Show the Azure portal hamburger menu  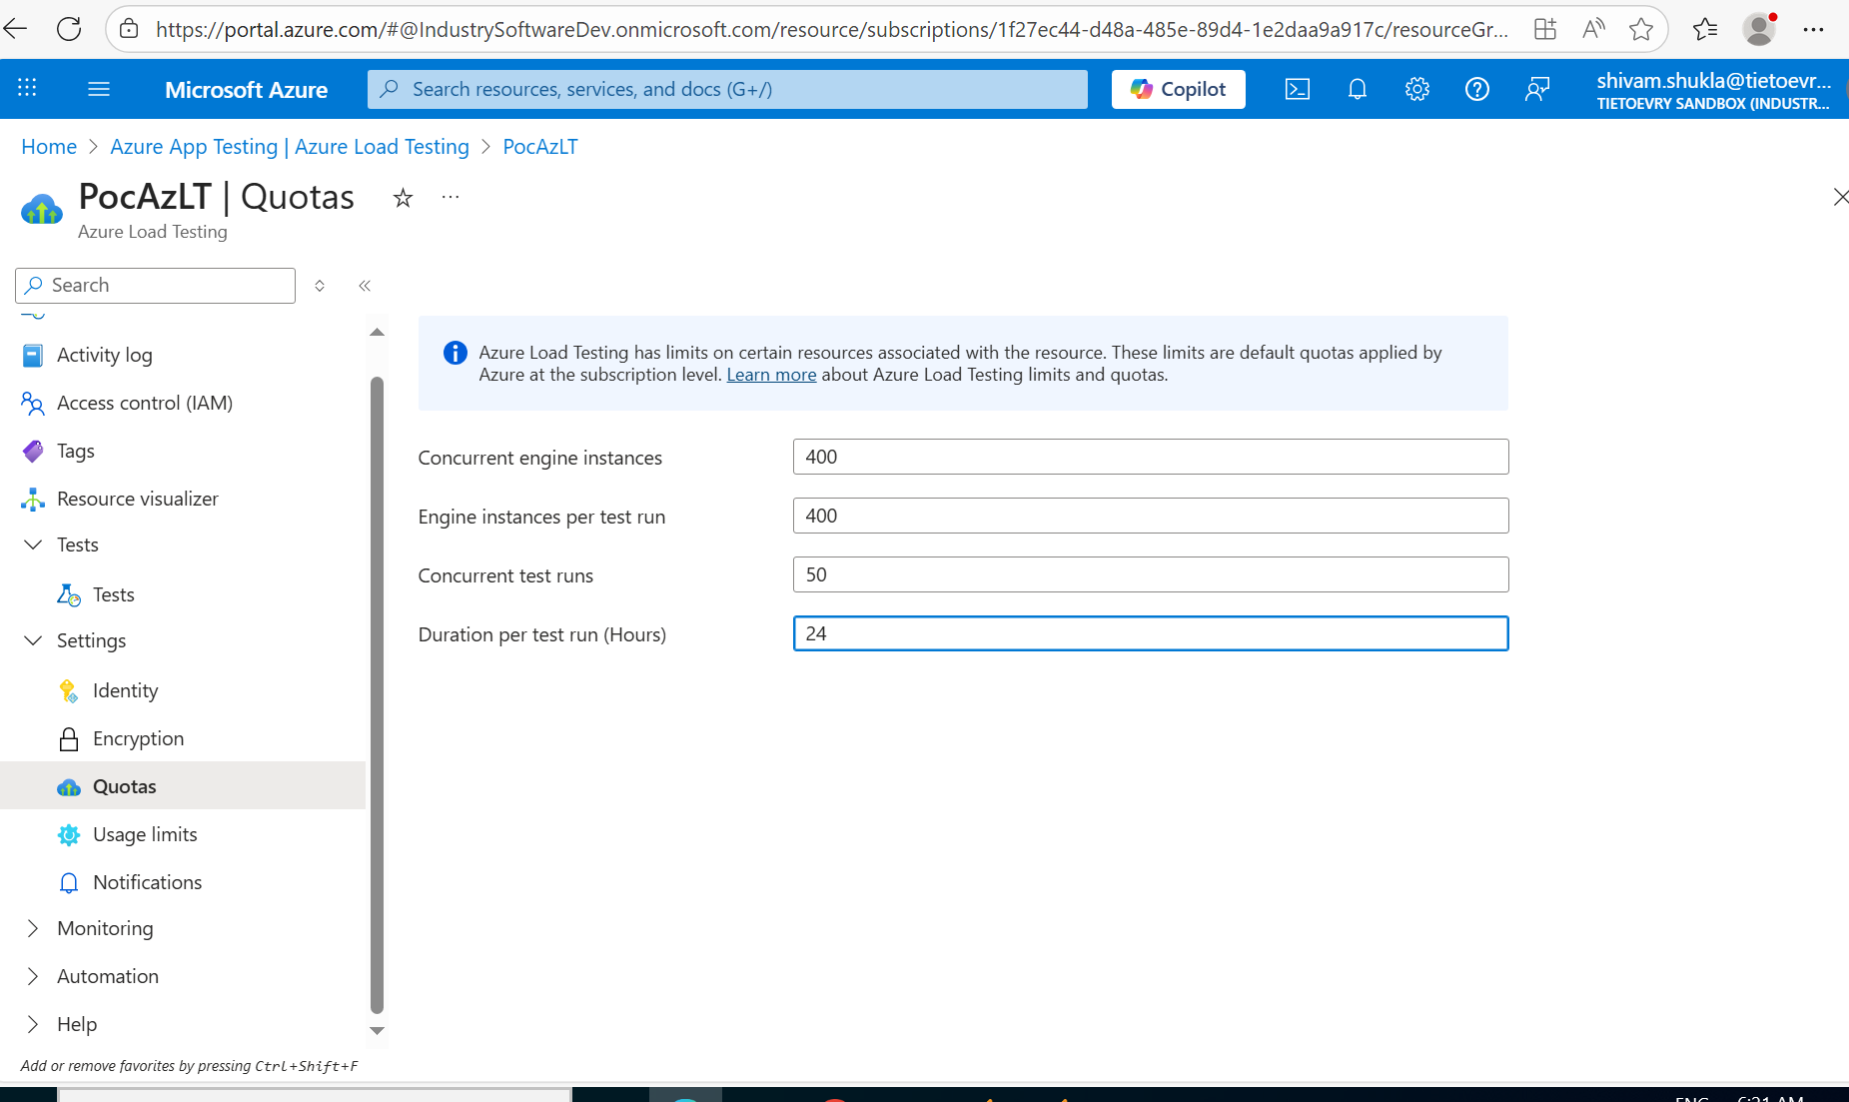pyautogui.click(x=99, y=89)
